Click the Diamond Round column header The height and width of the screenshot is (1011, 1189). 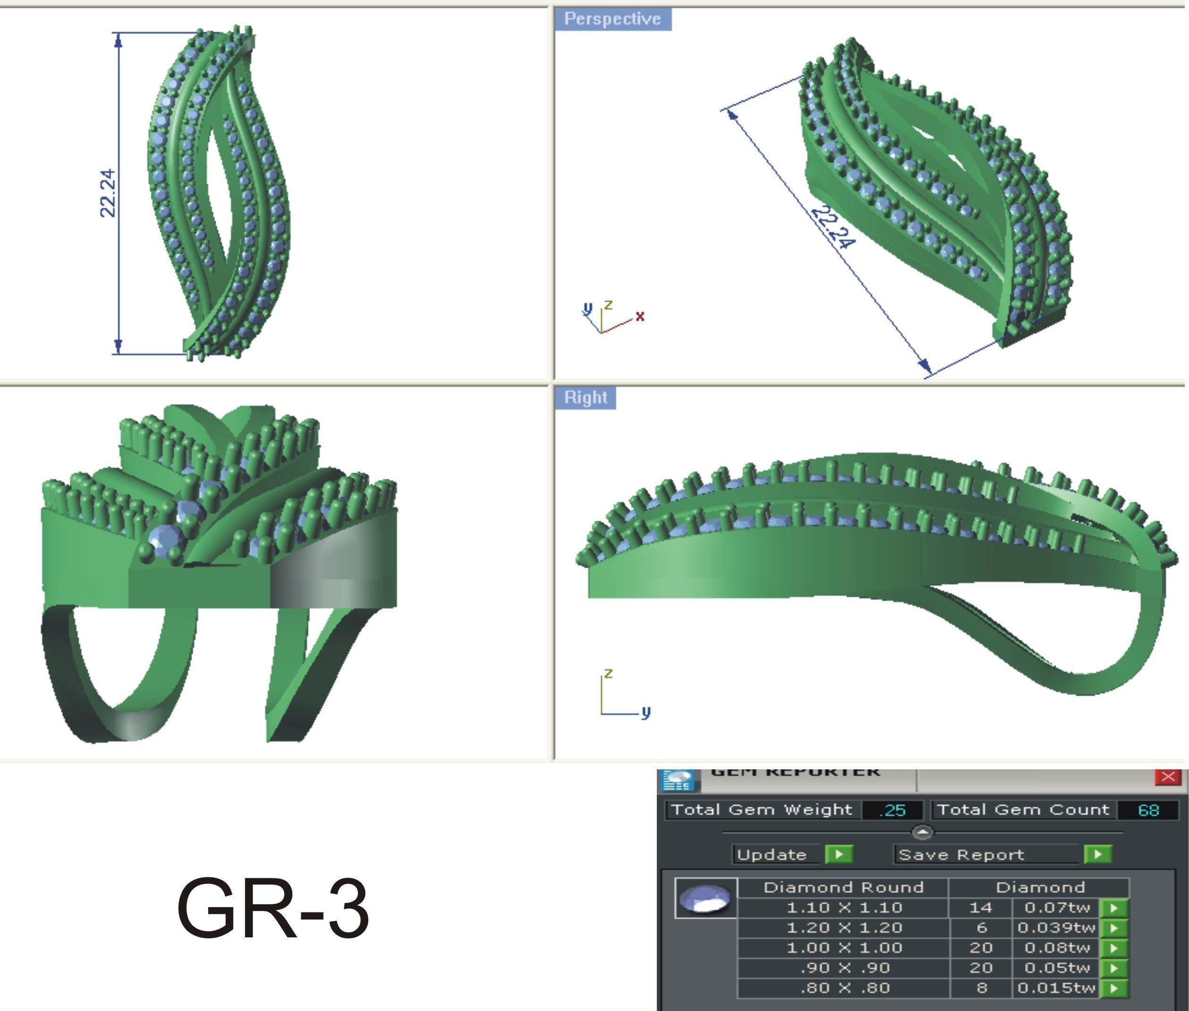[843, 888]
